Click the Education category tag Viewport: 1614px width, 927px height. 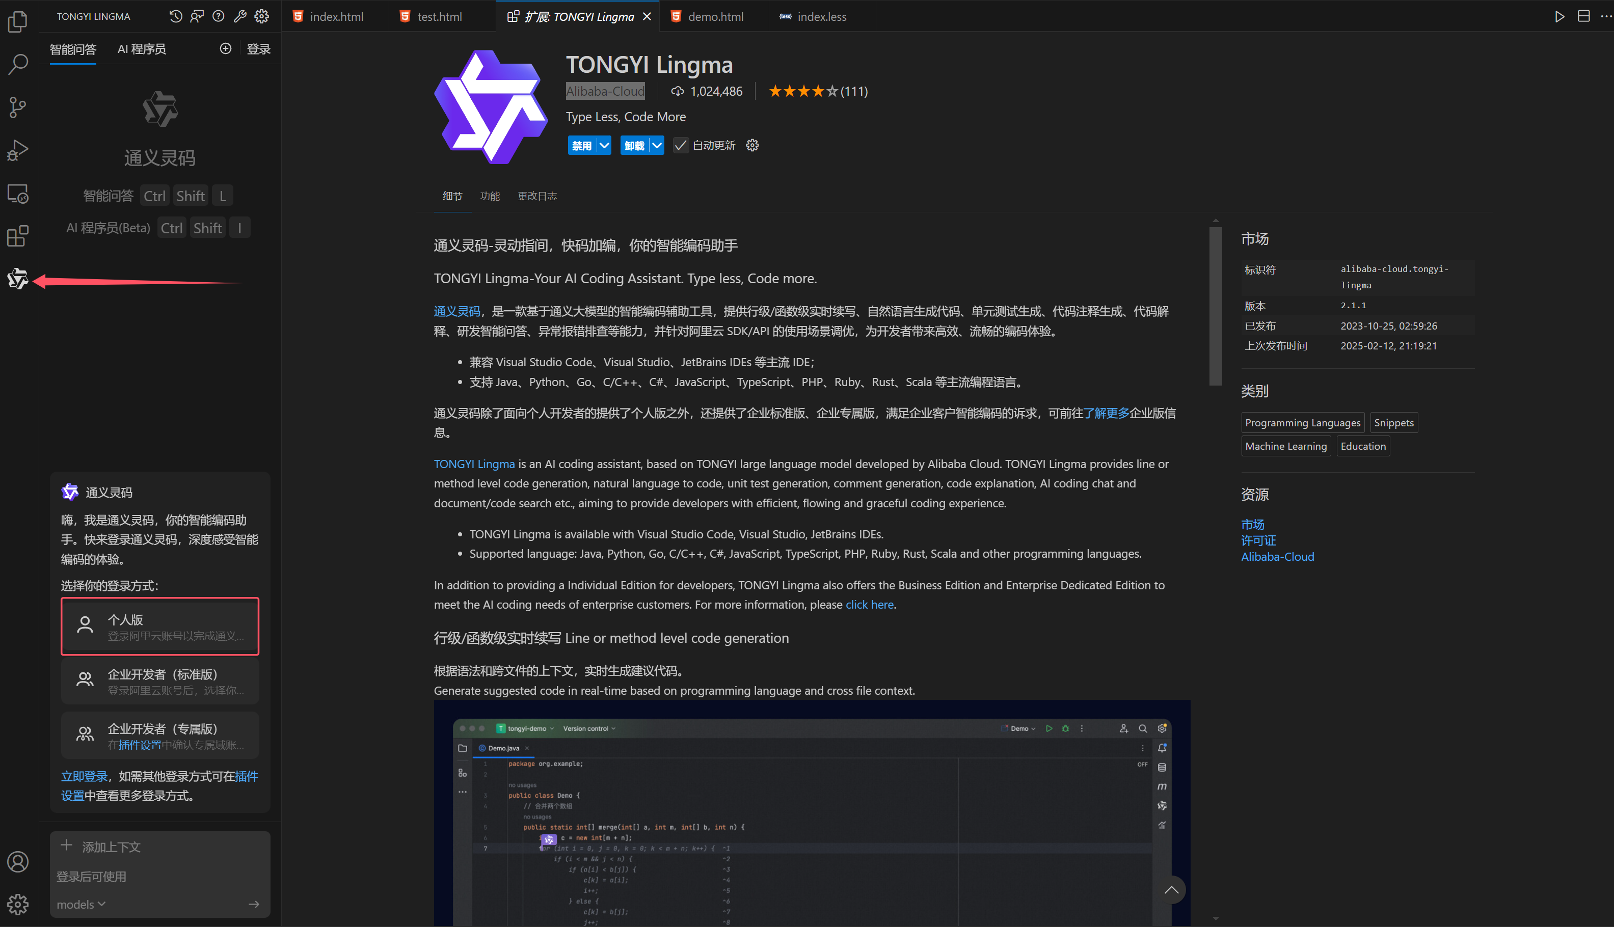(1363, 446)
